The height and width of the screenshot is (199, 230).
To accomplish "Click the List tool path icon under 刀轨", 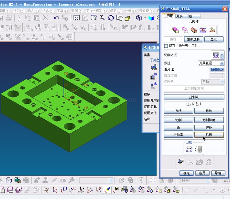I will coord(199,149).
